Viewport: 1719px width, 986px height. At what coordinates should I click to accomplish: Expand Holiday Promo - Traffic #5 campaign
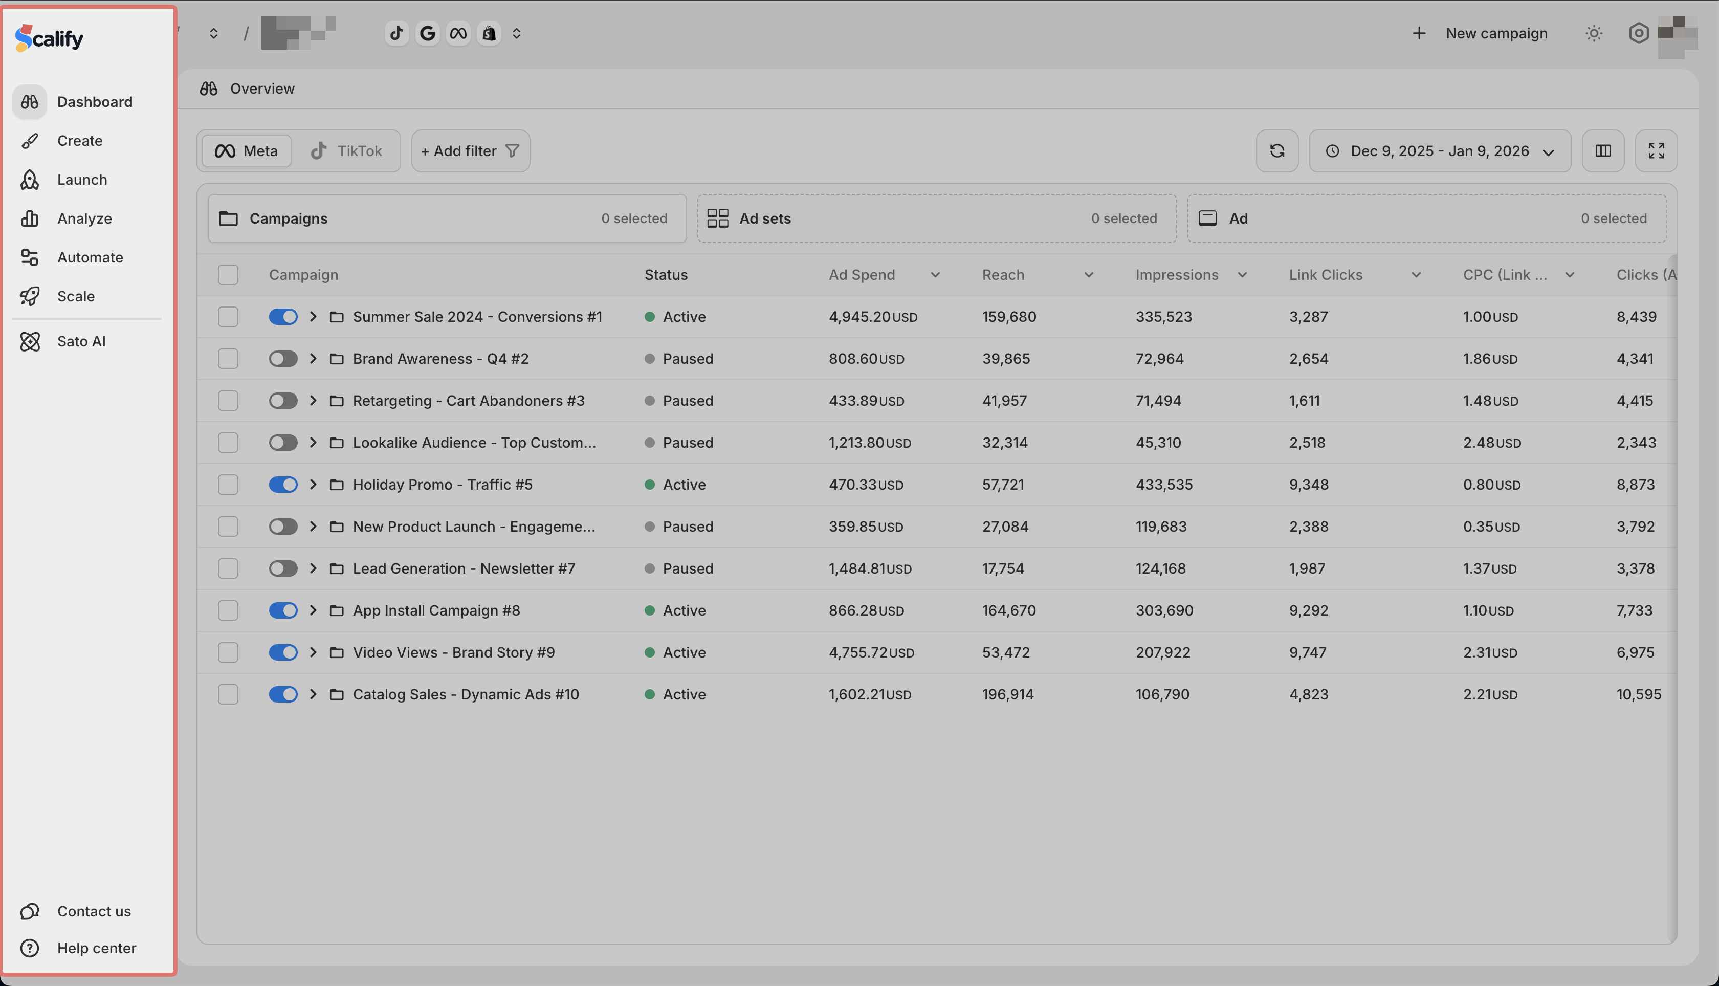point(313,485)
